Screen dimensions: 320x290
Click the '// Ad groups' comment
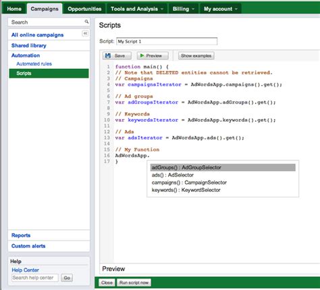pos(134,97)
